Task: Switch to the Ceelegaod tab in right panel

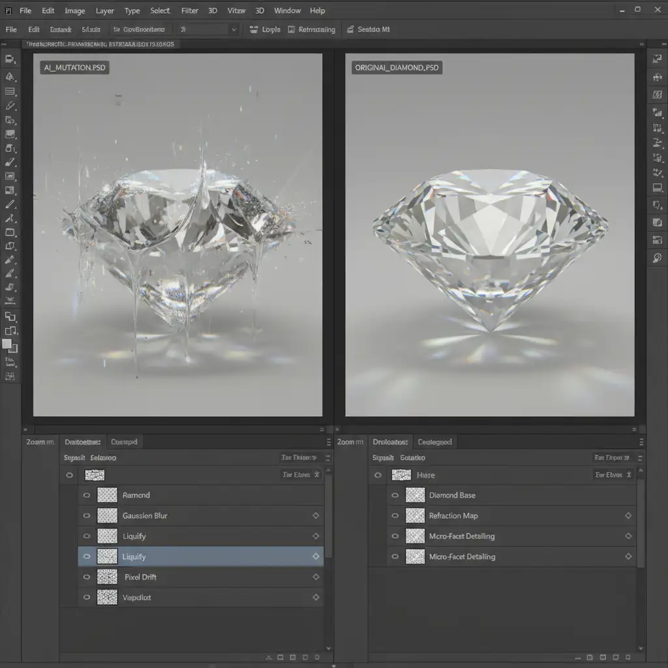Action: point(434,442)
